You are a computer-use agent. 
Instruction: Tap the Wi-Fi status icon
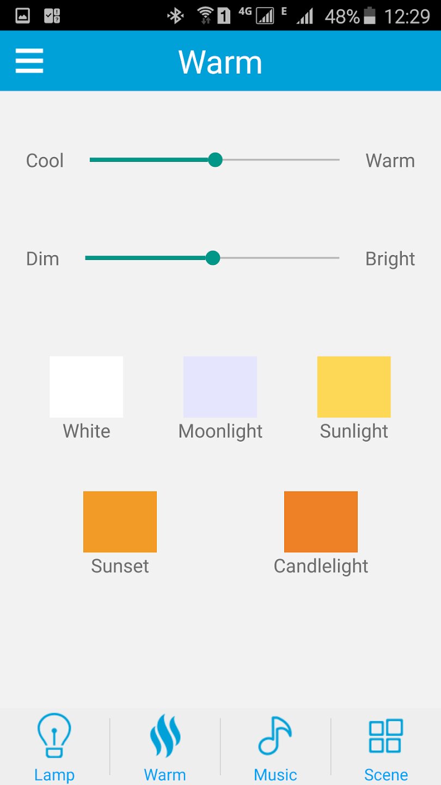coord(205,16)
